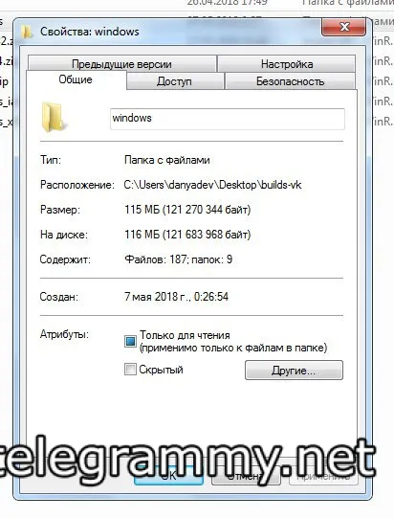394x518 pixels.
Task: Click the small folder icon in title bar
Action: point(26,32)
